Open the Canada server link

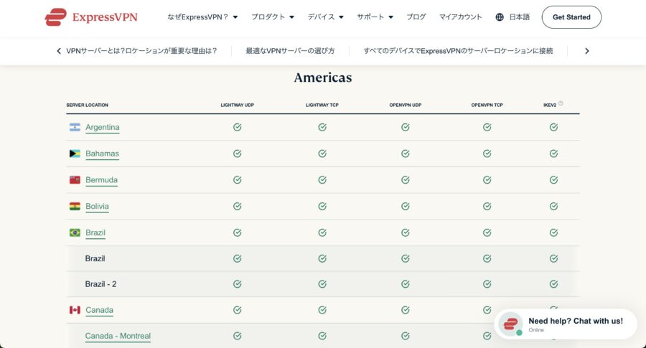pyautogui.click(x=99, y=310)
